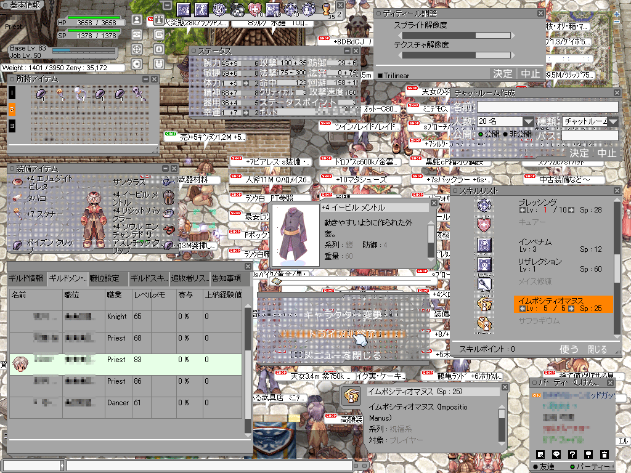Click the Impositio Manus icon in description window
This screenshot has width=631, height=473.
351,396
